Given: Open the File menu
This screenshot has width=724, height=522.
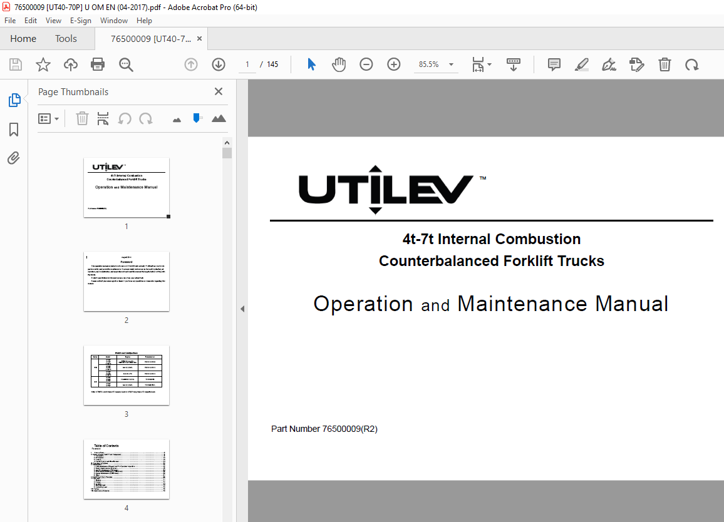Looking at the screenshot, I should click(x=10, y=20).
